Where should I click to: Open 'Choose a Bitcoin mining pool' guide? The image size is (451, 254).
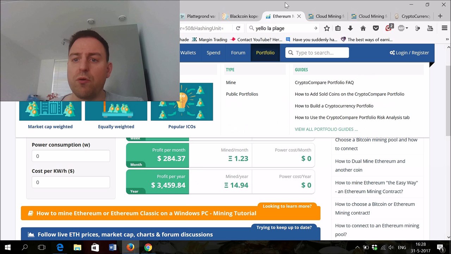376,144
